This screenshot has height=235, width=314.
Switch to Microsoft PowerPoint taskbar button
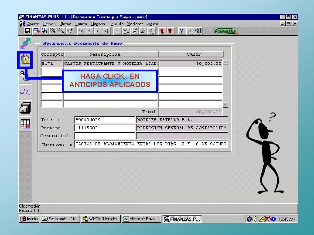(142, 219)
